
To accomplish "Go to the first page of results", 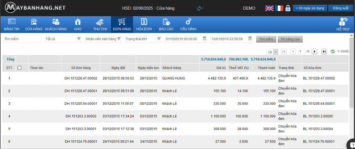I will click(x=284, y=52).
